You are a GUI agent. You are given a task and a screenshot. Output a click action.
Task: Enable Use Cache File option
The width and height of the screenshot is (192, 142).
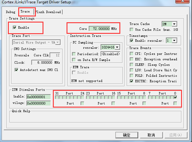pyautogui.click(x=132, y=30)
